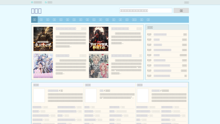Open the couple with pink-haired girl cover
220x124 pixels.
point(99,66)
